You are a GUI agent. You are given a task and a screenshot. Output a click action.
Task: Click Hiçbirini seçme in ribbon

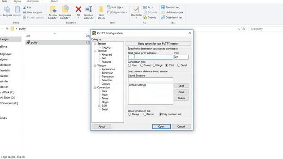coord(172,12)
